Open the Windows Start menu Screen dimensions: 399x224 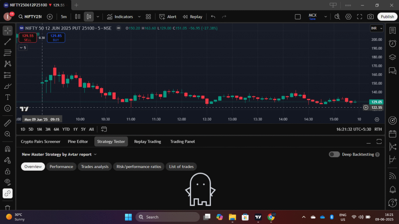click(x=128, y=217)
